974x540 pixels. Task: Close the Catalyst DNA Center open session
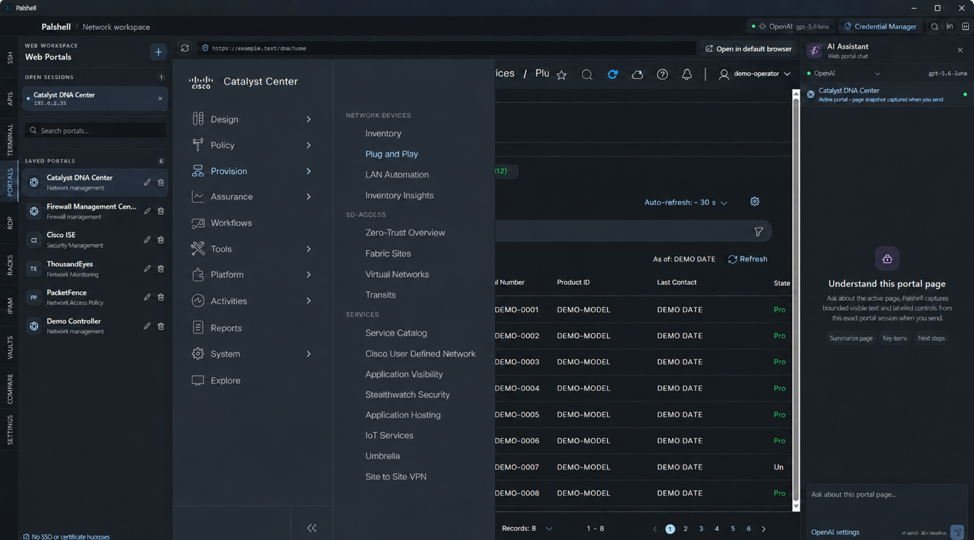[160, 98]
